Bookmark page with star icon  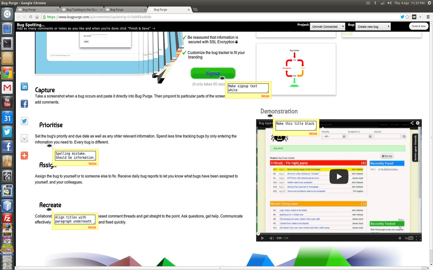[x=407, y=17]
